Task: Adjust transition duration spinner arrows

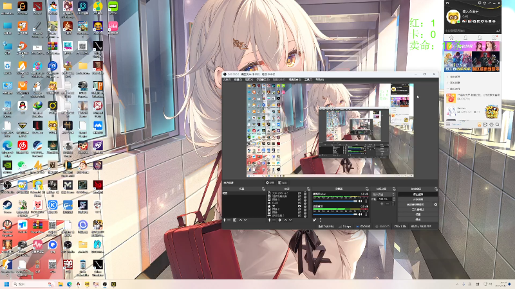Action: tap(394, 199)
